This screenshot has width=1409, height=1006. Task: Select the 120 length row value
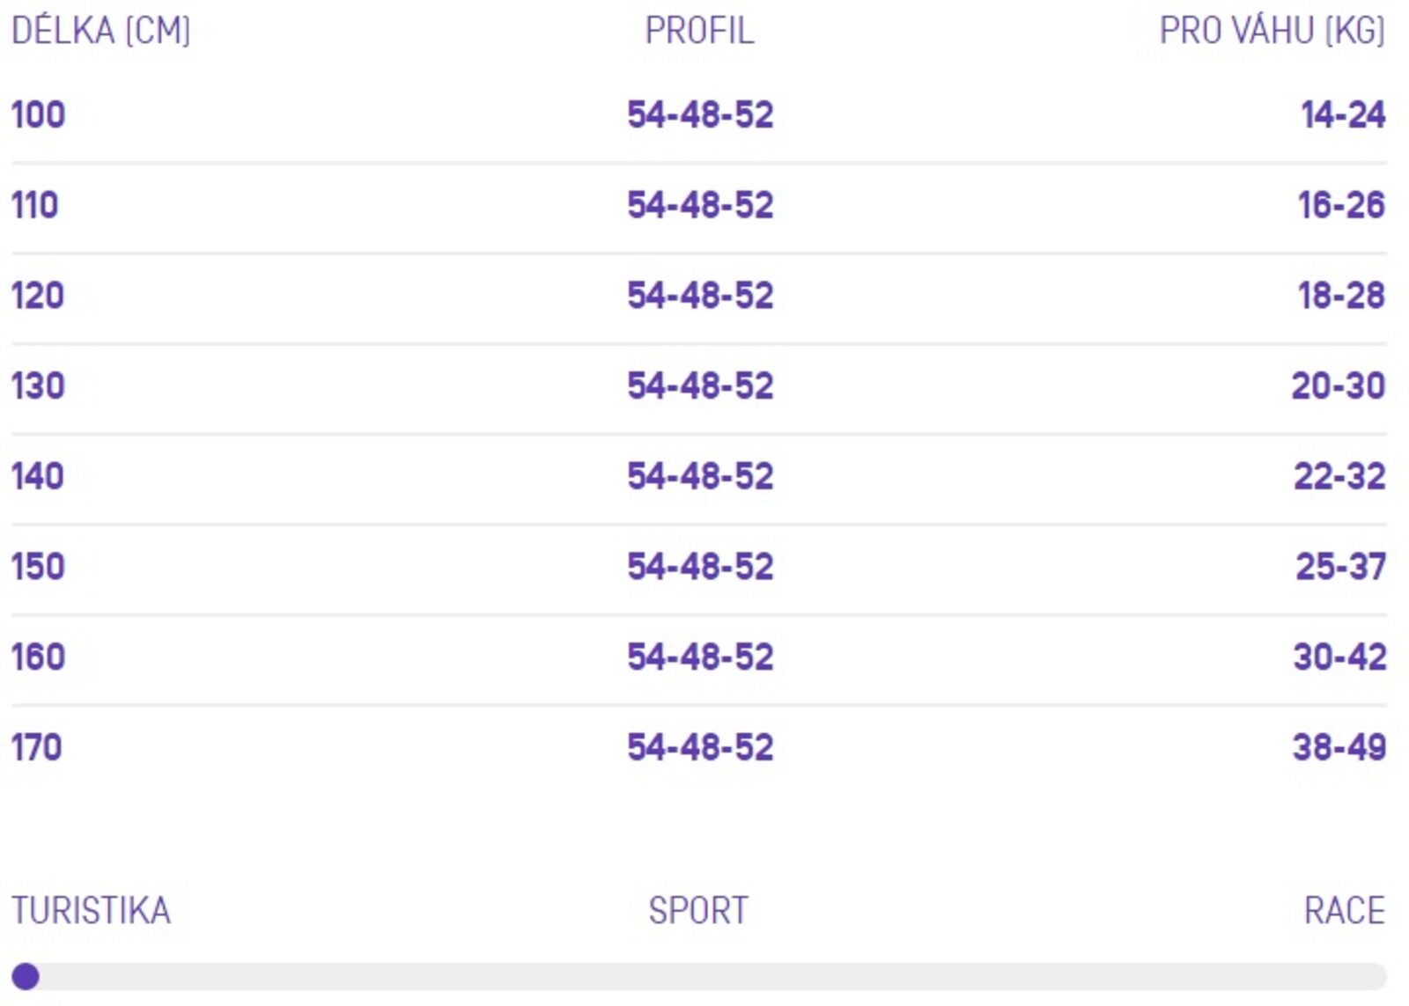point(38,296)
